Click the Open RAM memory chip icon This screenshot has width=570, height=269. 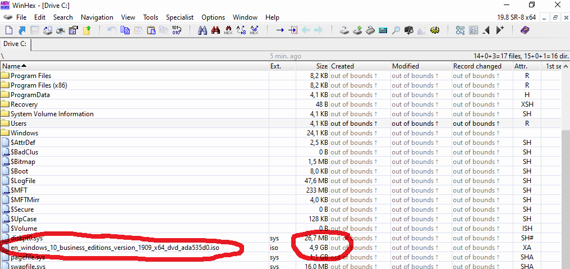coord(370,30)
